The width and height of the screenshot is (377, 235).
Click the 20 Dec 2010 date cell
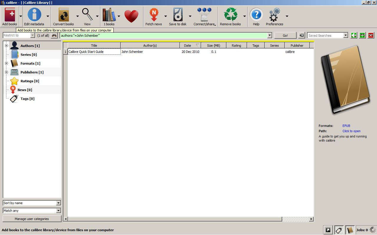pos(190,52)
